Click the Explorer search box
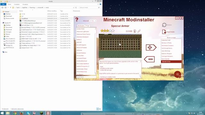Image resolution: width=205 pixels, height=115 pixels. click(89, 8)
